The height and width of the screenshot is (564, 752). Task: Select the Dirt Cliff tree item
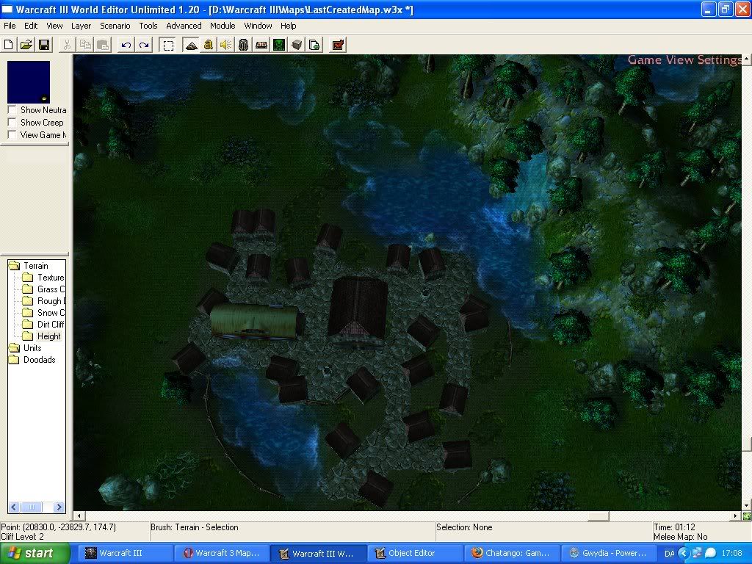tap(51, 325)
